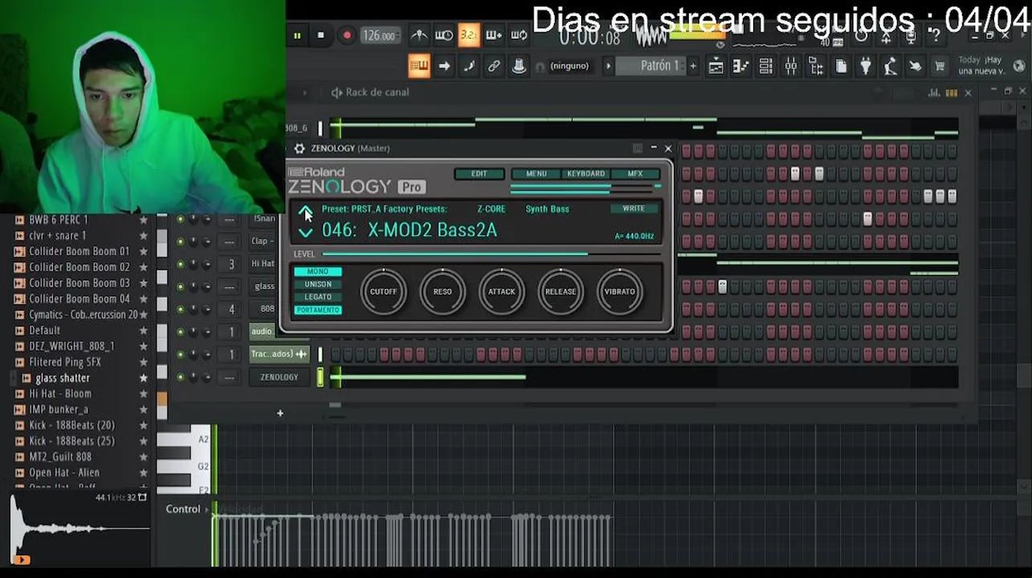The height and width of the screenshot is (578, 1032).
Task: Open preset list for 046: X-MOD2 Bass2A
Action: click(410, 230)
